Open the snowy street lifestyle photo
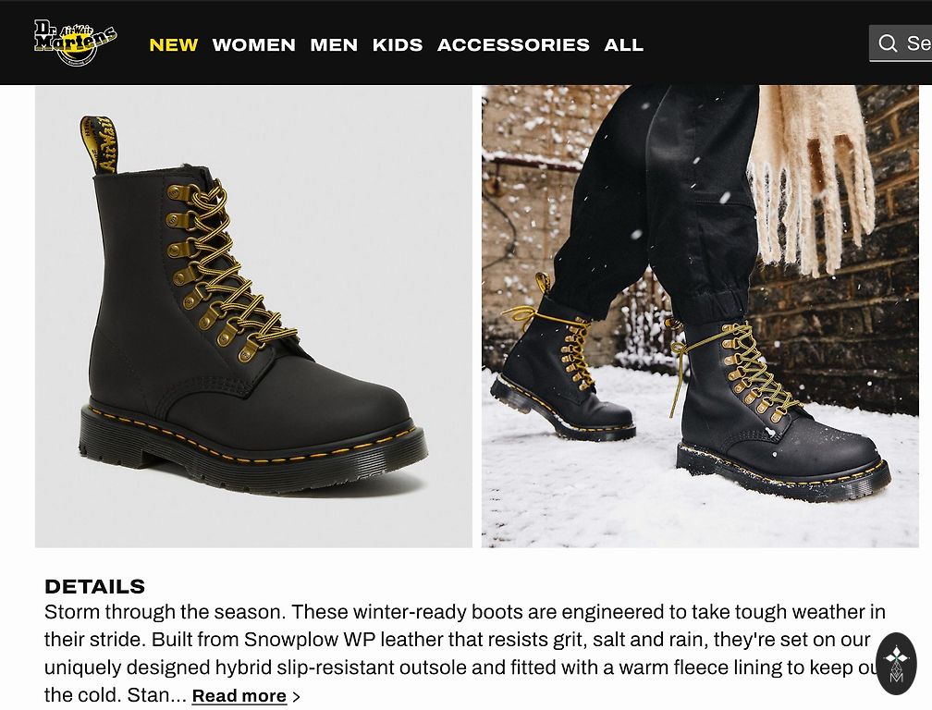This screenshot has width=932, height=710. (x=700, y=316)
